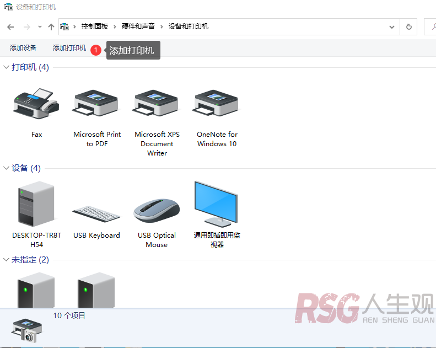
Task: Expand the chevron after 控制面板 breadcrumb
Action: click(115, 26)
